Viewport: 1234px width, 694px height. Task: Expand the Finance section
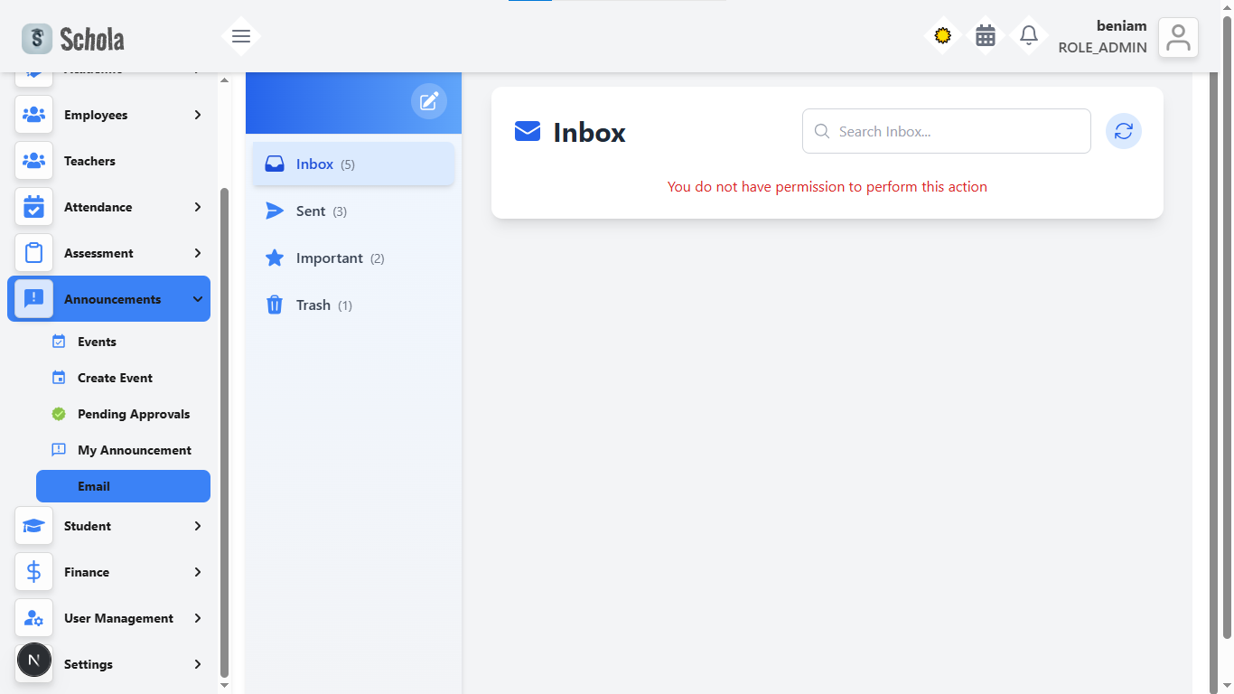click(108, 572)
